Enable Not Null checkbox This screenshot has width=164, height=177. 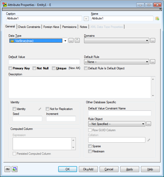point(34,68)
